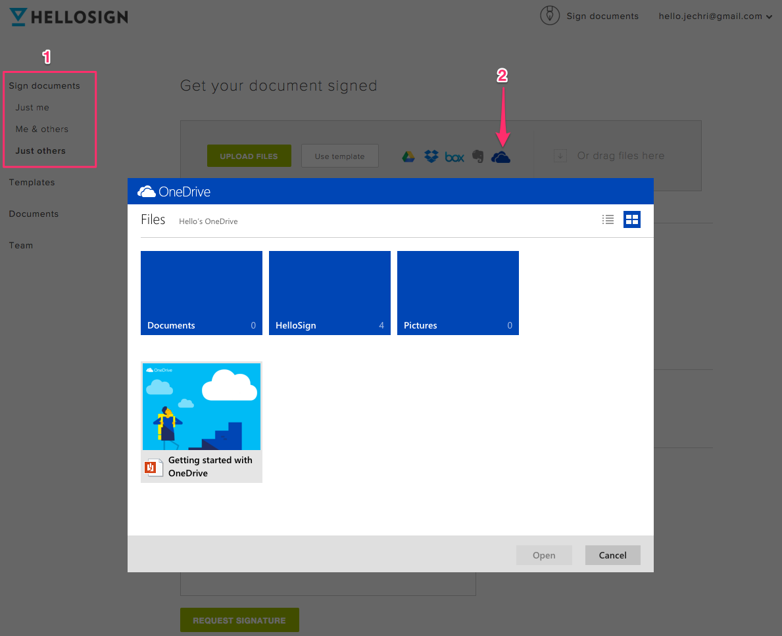Open the Documents folder tile
782x636 pixels.
tap(201, 293)
